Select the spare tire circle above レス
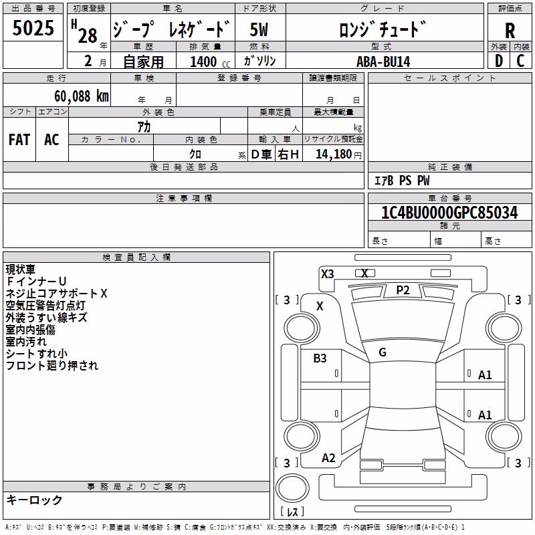 coord(292,488)
